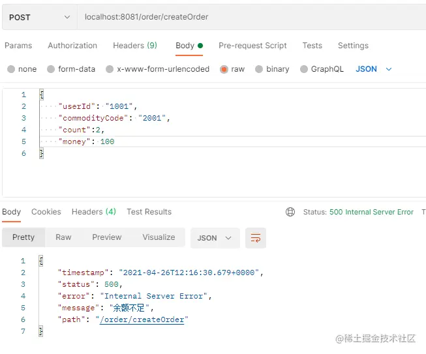Open the response Cookies tab
Screen dimensions: 426x354
click(46, 212)
